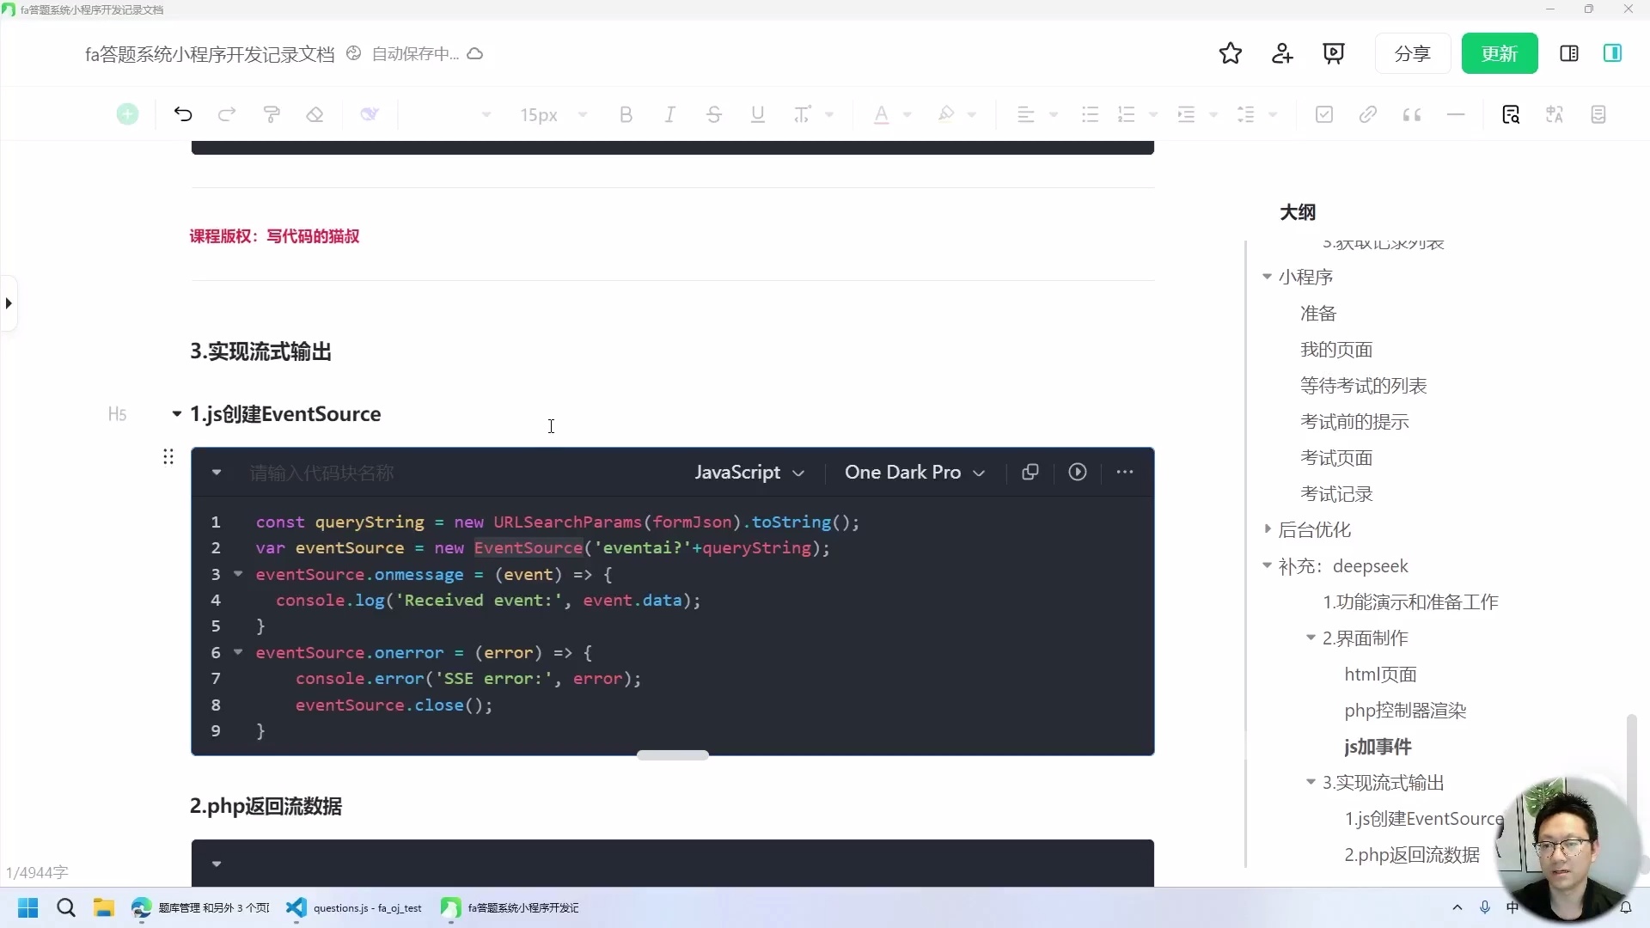The image size is (1650, 928).
Task: Click the 分享 share button
Action: click(1412, 53)
